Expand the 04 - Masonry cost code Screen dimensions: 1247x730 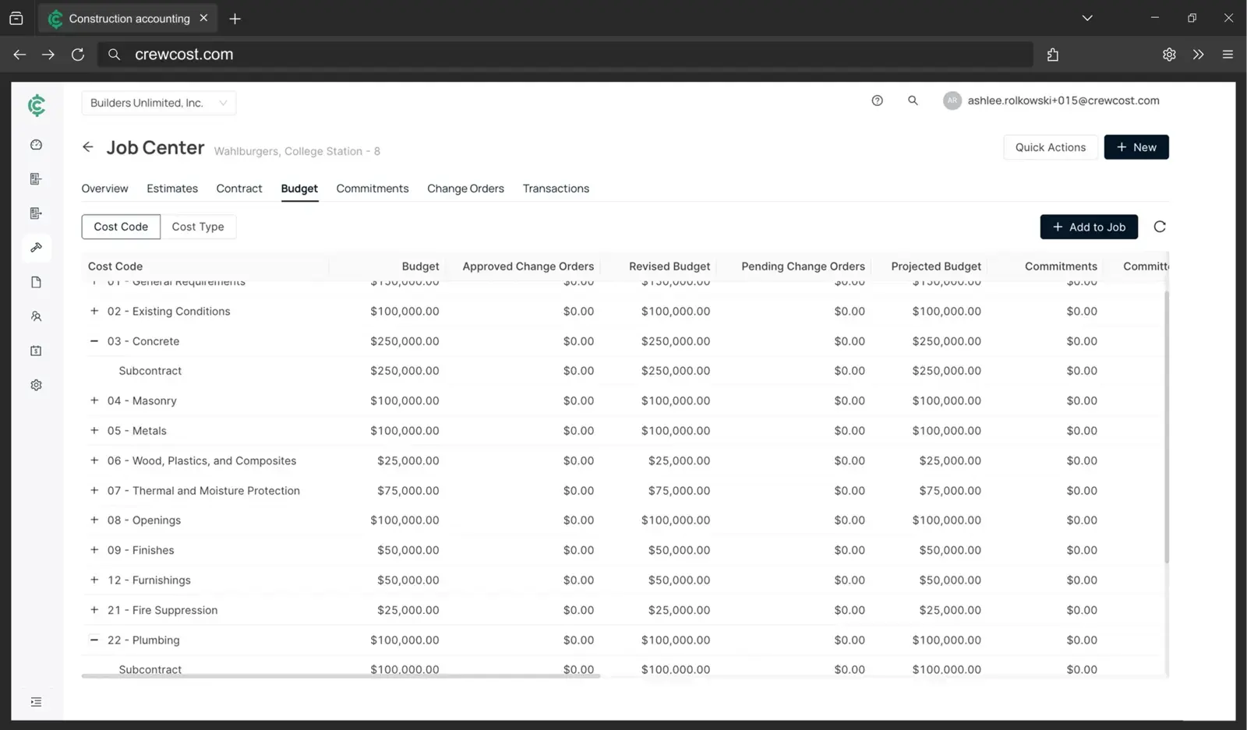click(x=94, y=400)
